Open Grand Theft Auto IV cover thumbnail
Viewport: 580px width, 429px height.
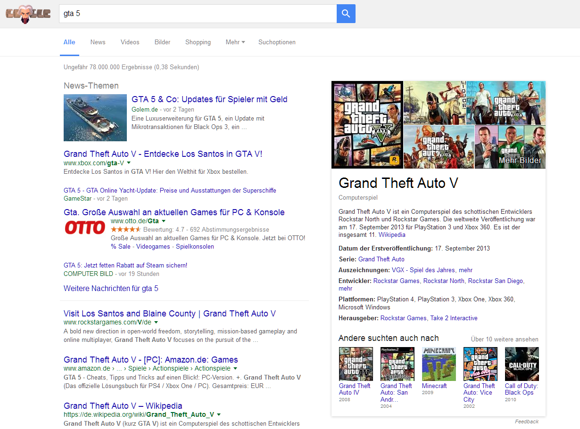pos(356,364)
